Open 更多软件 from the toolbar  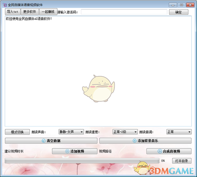[30, 12]
